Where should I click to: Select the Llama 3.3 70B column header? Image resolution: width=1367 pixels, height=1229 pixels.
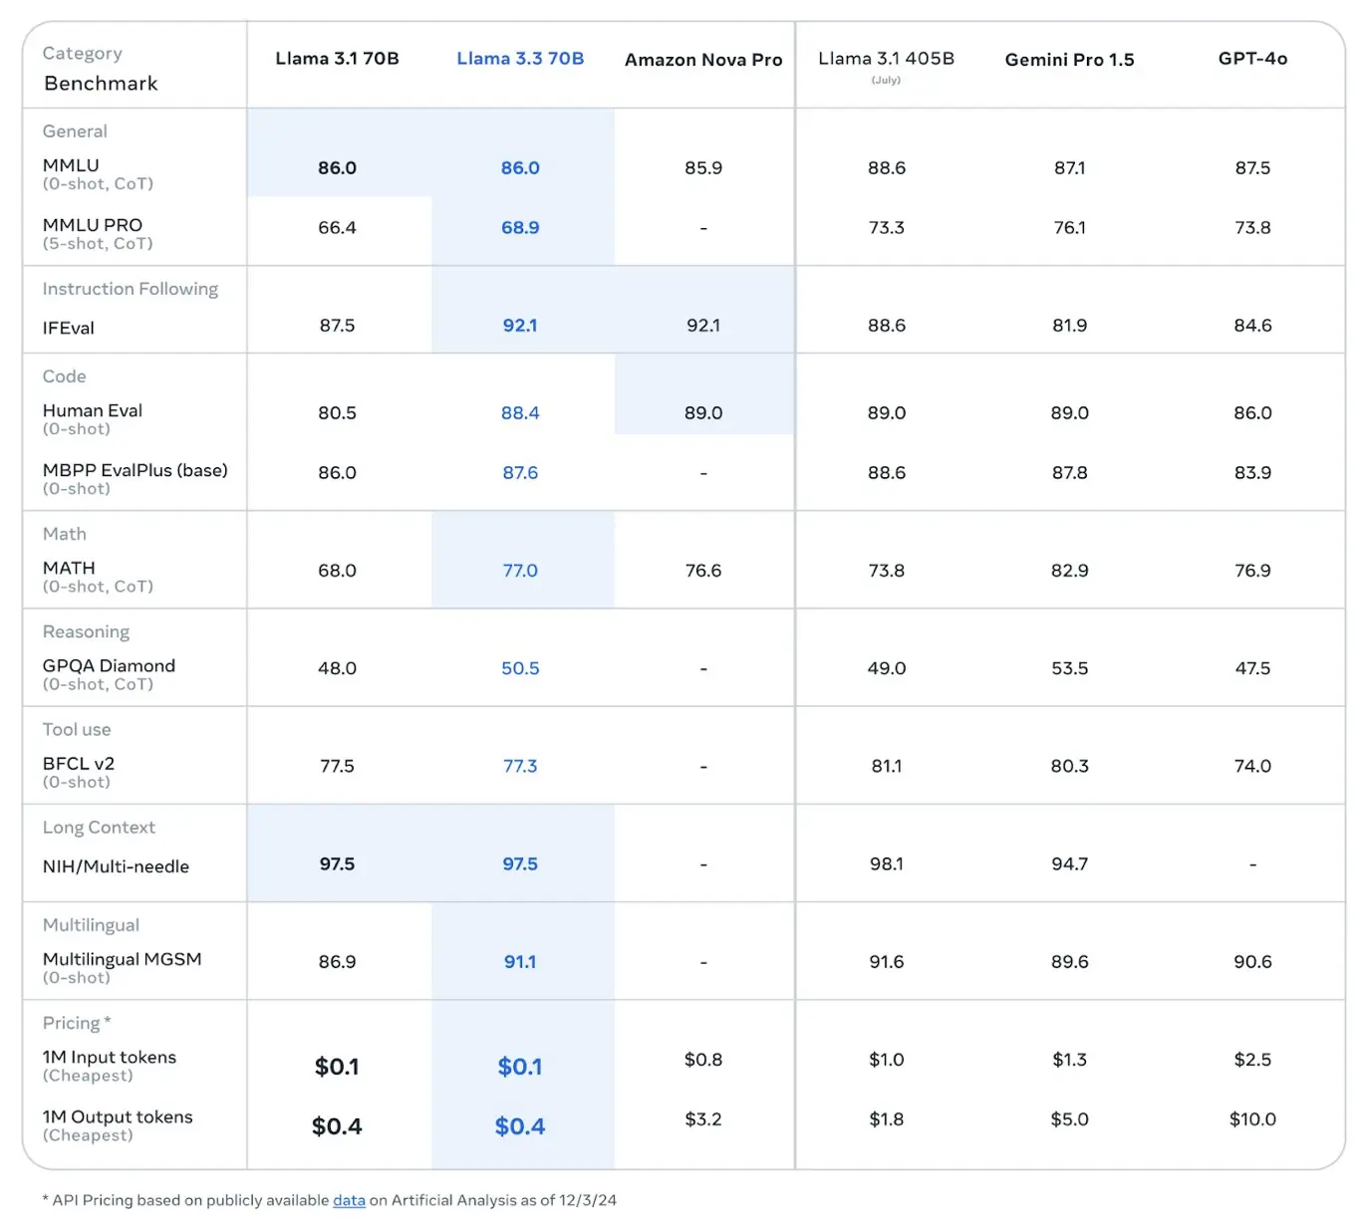pos(520,59)
